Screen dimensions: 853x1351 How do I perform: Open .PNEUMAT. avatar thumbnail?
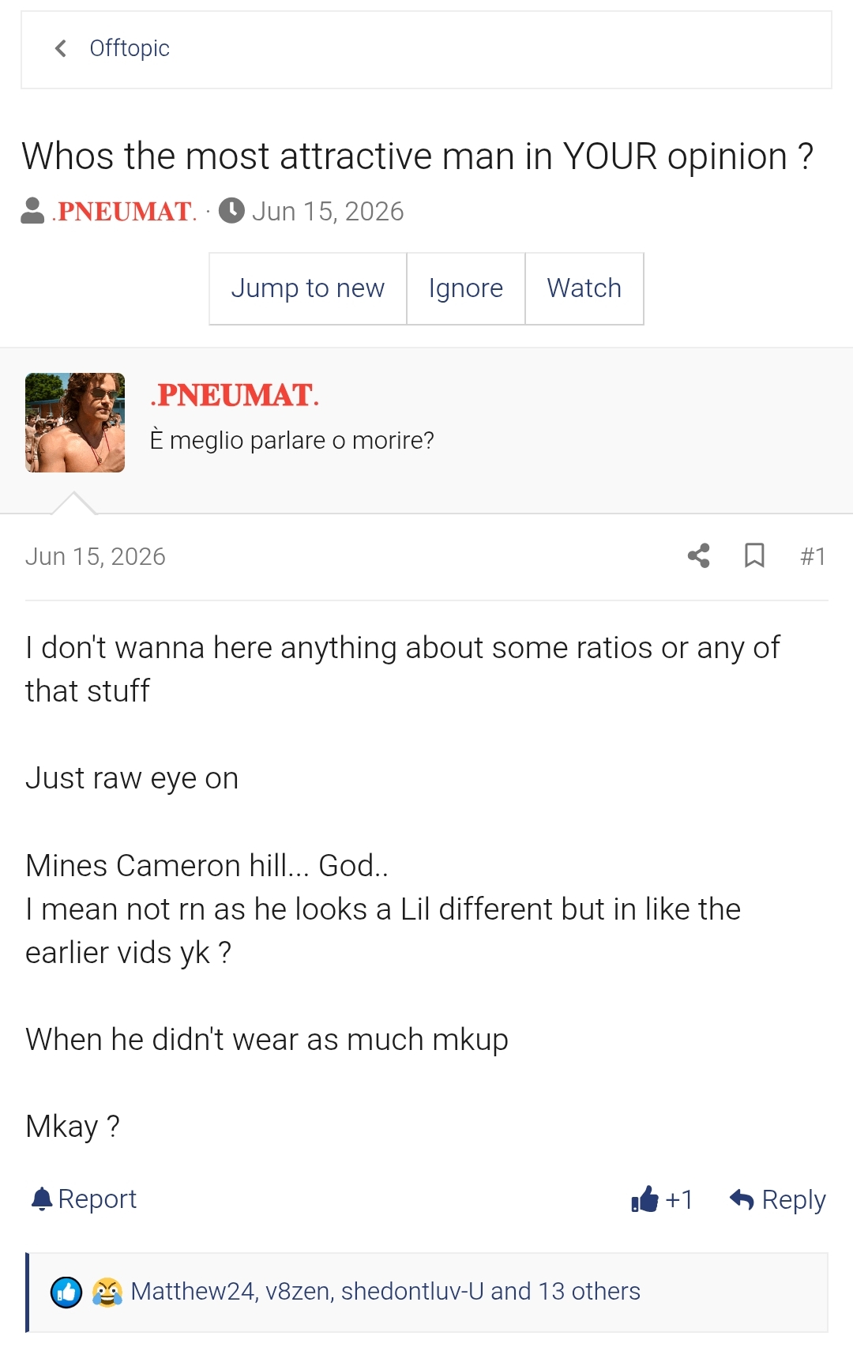pos(75,423)
